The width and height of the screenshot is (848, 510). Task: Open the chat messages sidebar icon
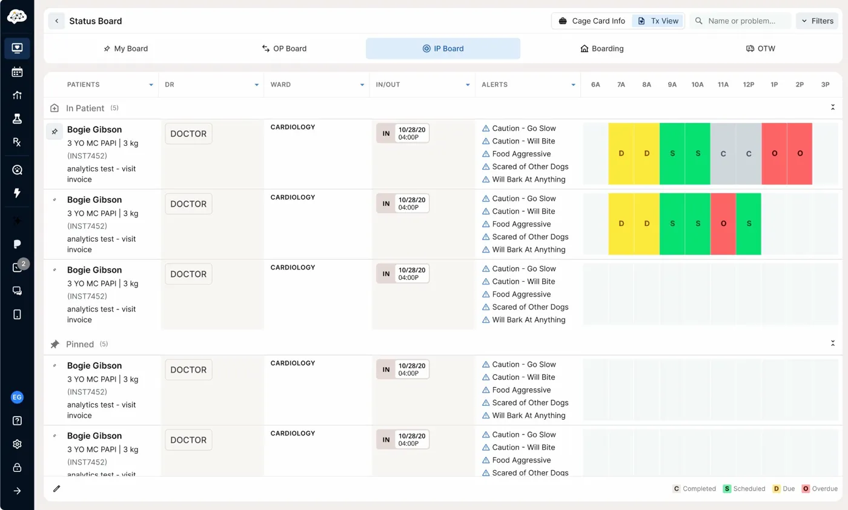coord(17,291)
